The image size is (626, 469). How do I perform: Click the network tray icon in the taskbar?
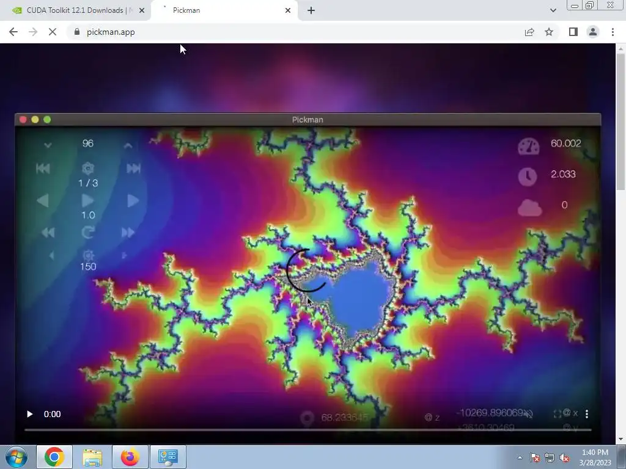coord(550,458)
